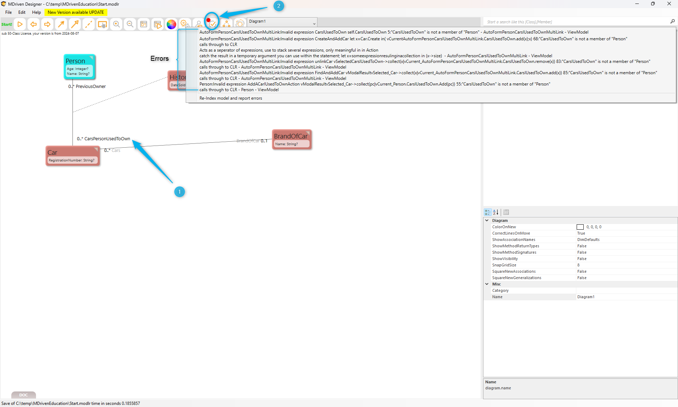Open the Diagram1 dropdown selector
This screenshot has width=678, height=407.
click(314, 24)
